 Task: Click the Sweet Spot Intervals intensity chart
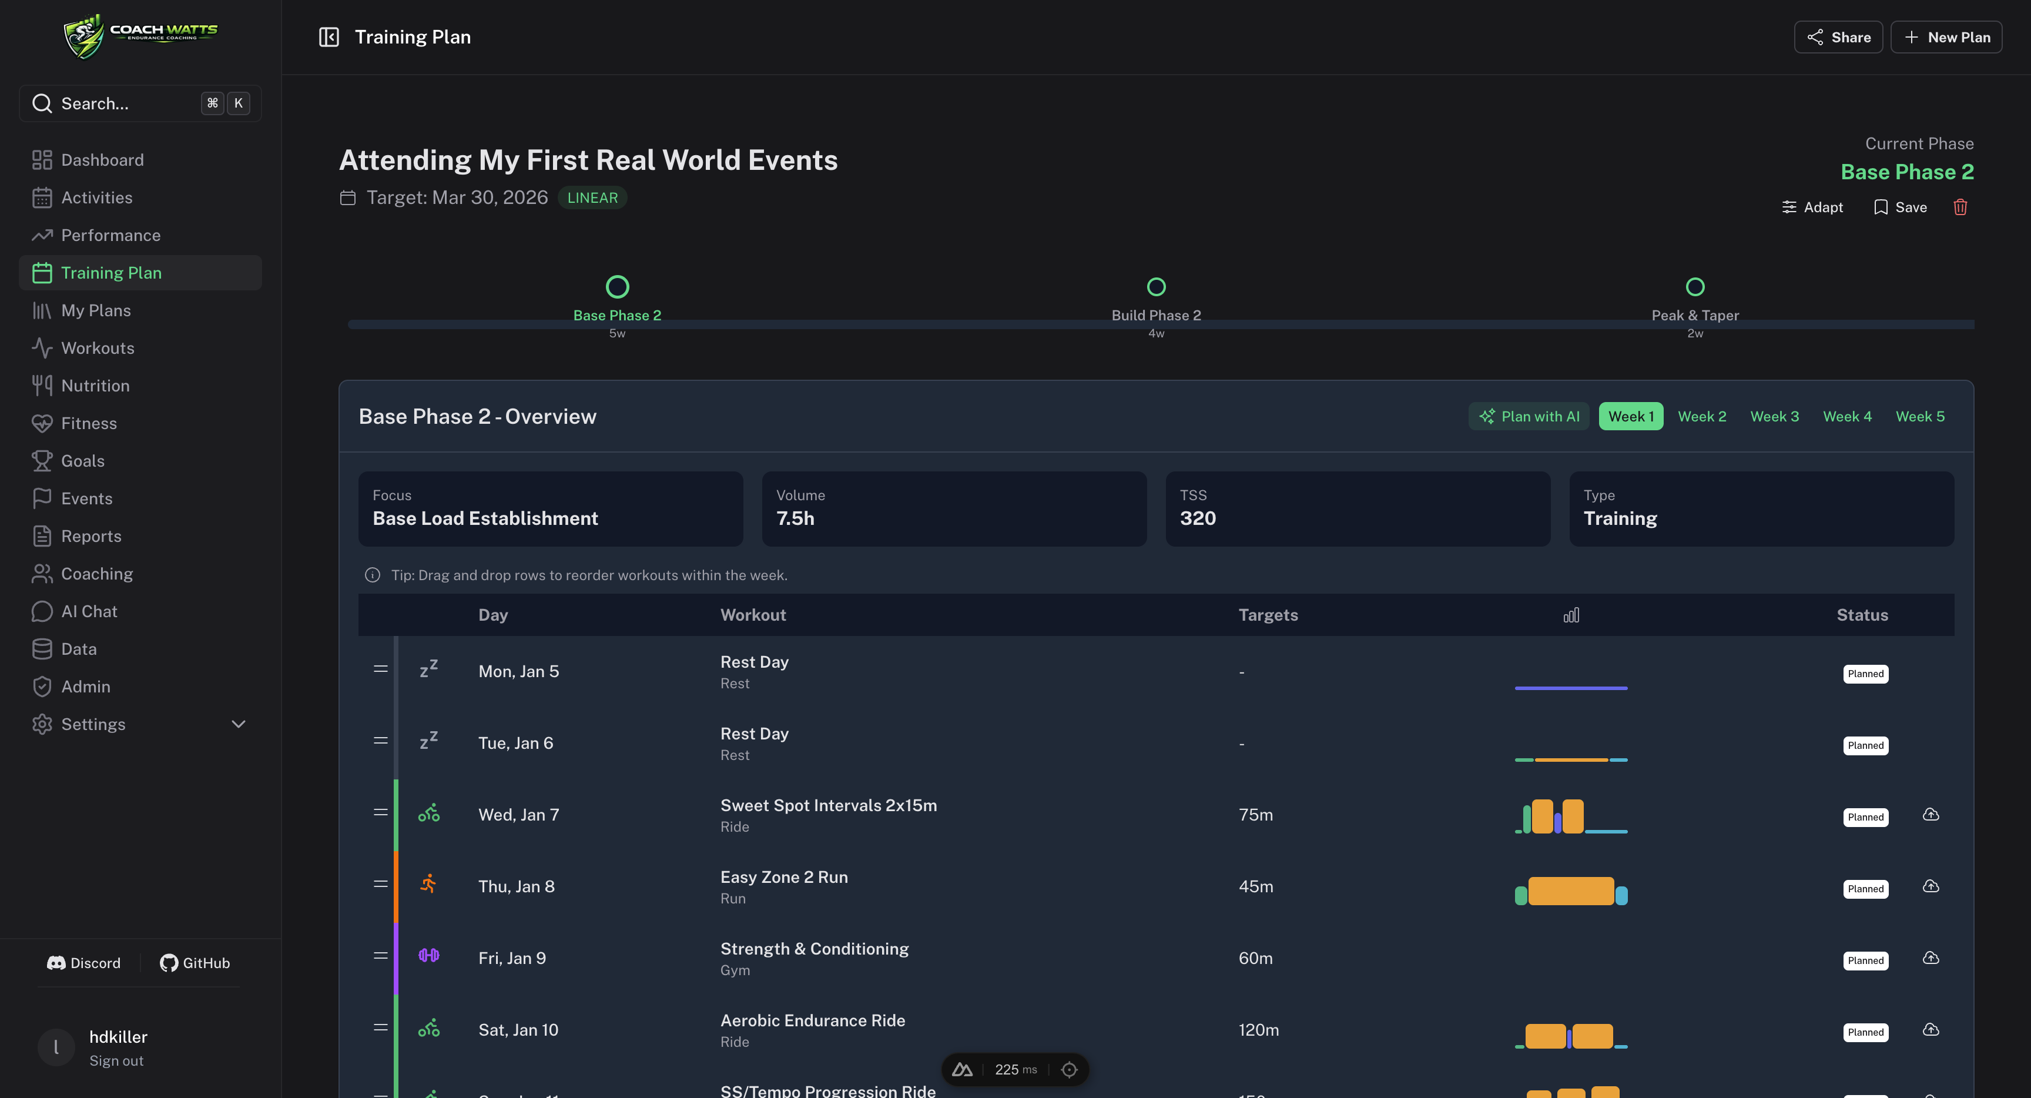point(1571,816)
